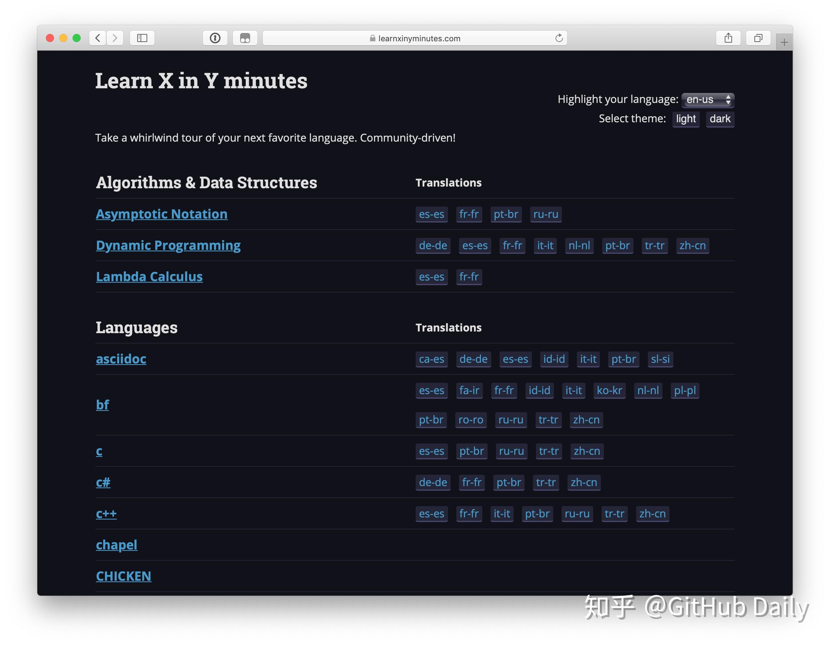The height and width of the screenshot is (645, 830).
Task: Open the Asymptotic Notation article
Action: [x=162, y=214]
